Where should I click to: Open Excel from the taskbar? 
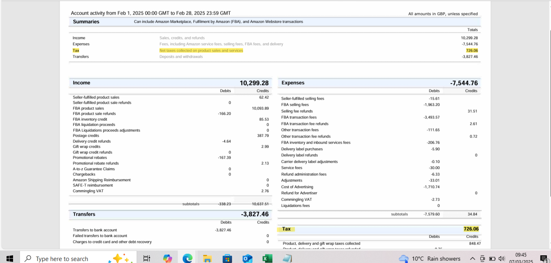tap(268, 259)
